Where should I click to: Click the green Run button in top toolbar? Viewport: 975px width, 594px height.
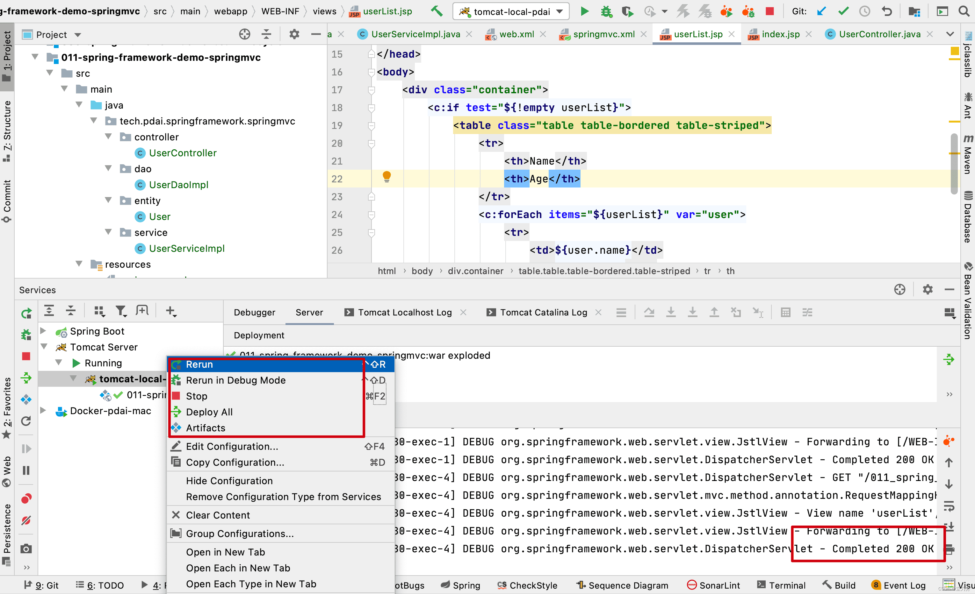(x=584, y=11)
